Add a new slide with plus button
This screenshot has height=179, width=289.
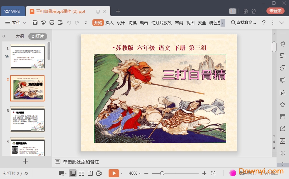click(26, 161)
